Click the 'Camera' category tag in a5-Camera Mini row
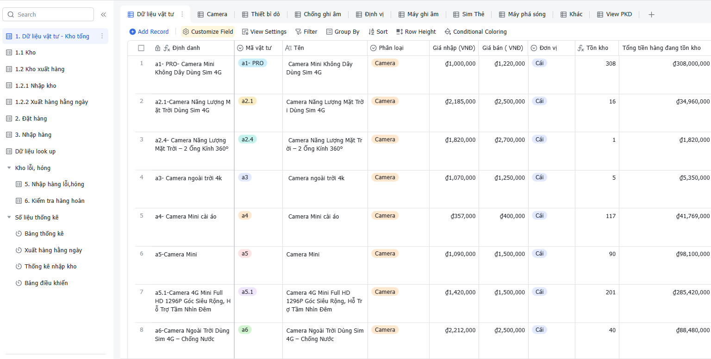Viewport: 711px width, 359px height. point(385,254)
